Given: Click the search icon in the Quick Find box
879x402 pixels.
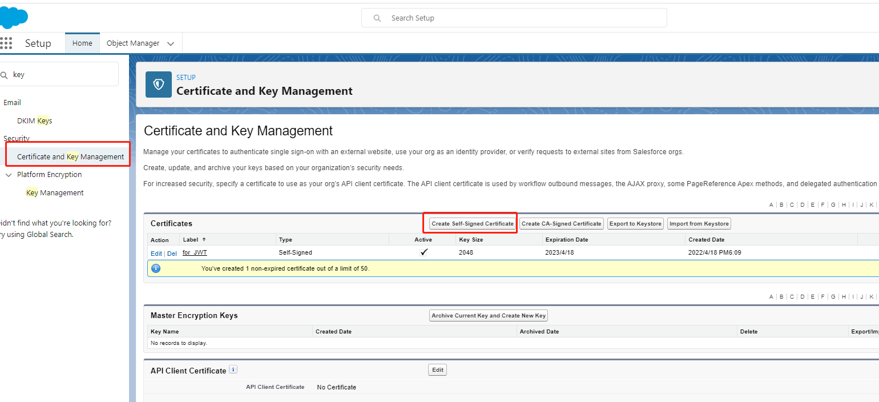Looking at the screenshot, I should (x=5, y=74).
